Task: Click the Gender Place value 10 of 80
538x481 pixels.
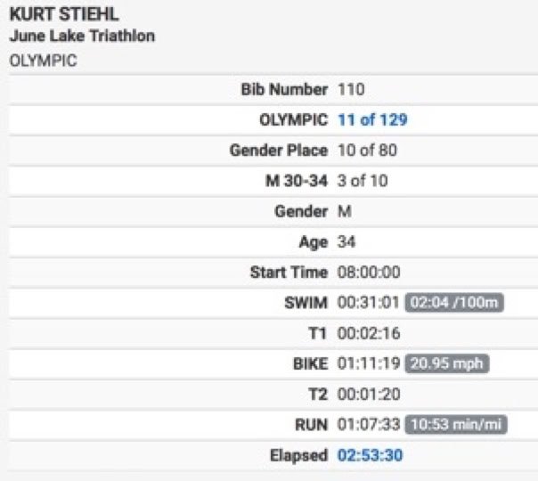Action: tap(368, 151)
